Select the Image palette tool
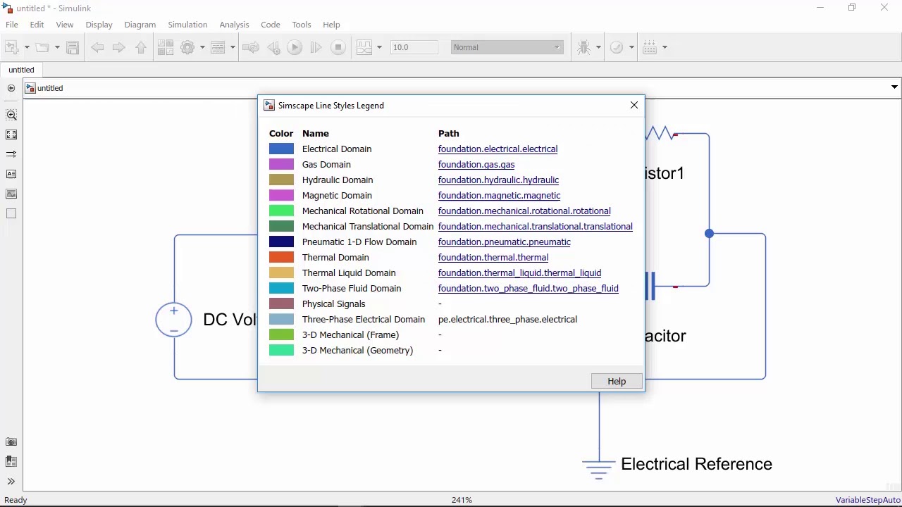Screen dimensions: 902x507 pyautogui.click(x=11, y=194)
